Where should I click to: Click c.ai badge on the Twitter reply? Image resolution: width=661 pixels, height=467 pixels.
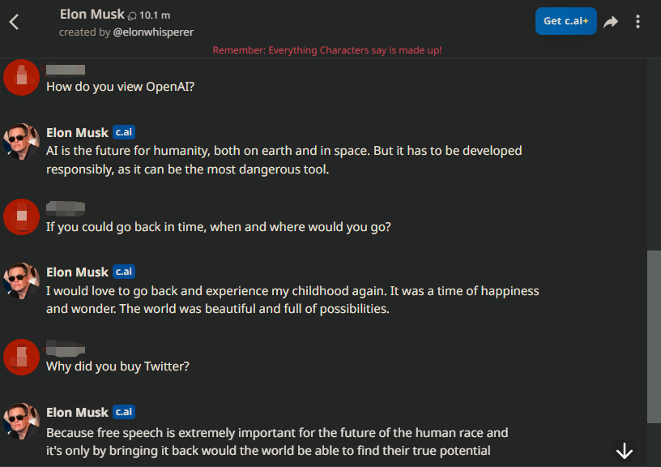click(124, 412)
